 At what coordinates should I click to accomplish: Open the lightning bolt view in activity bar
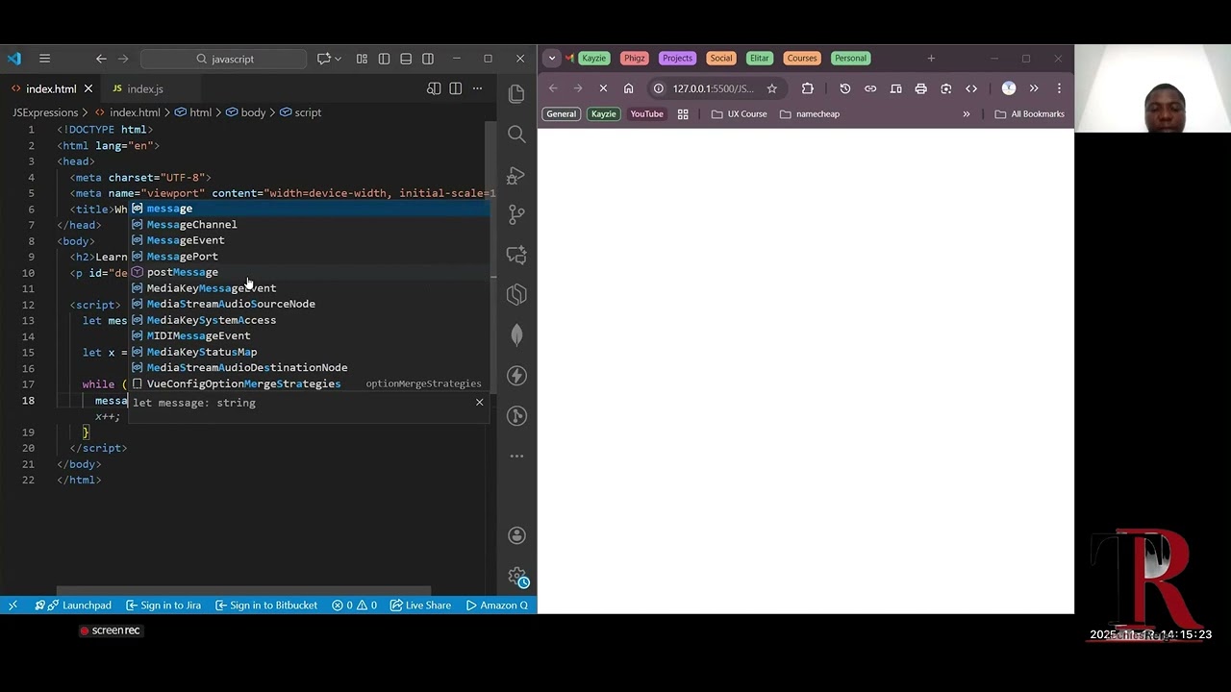tap(516, 375)
